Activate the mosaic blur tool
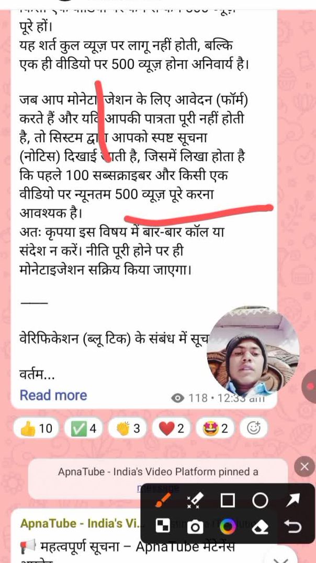This screenshot has width=316, height=563. [x=163, y=527]
